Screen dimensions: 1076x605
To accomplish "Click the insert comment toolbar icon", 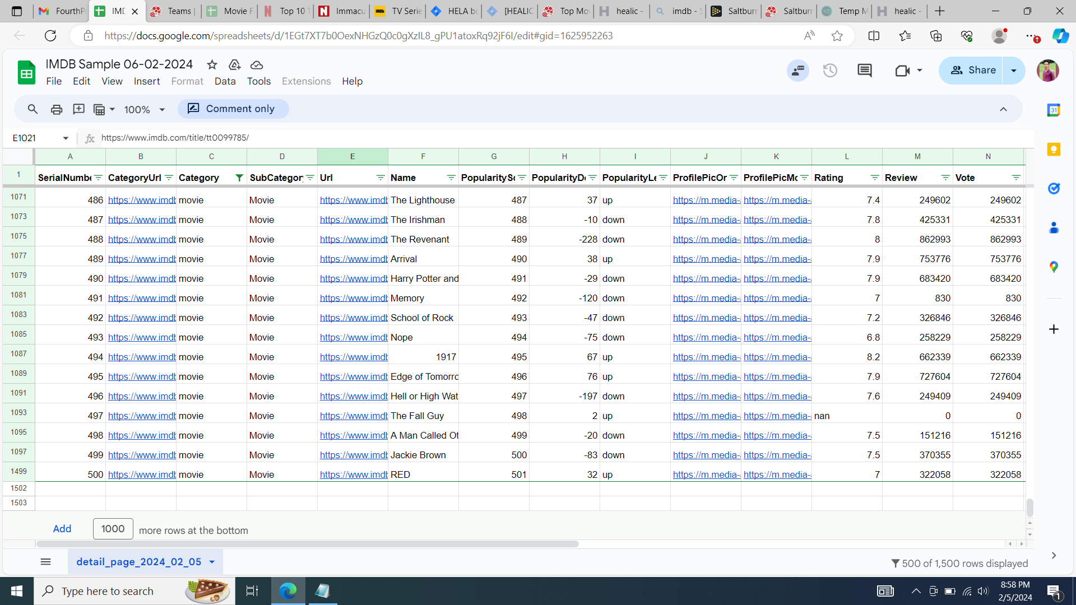I will 78,109.
